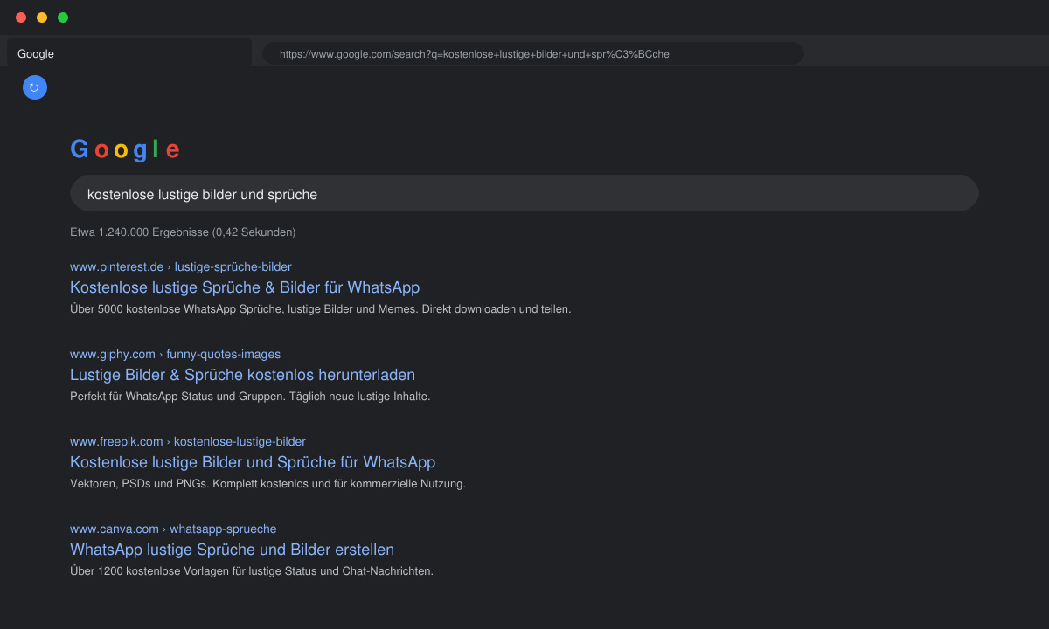The height and width of the screenshot is (629, 1049).
Task: Click the www.canva.com breadcrumb URL
Action: (x=173, y=529)
